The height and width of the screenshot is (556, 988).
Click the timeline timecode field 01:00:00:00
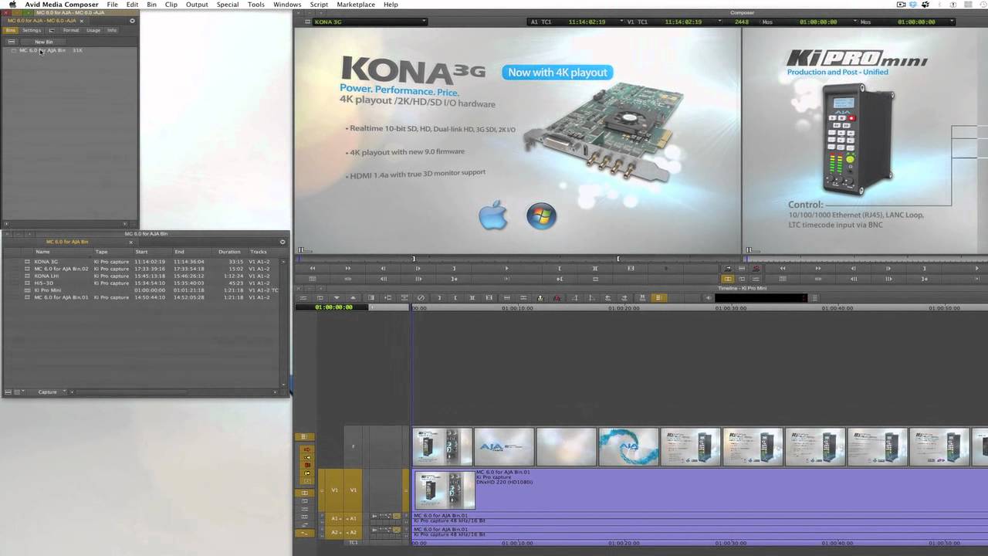[333, 307]
